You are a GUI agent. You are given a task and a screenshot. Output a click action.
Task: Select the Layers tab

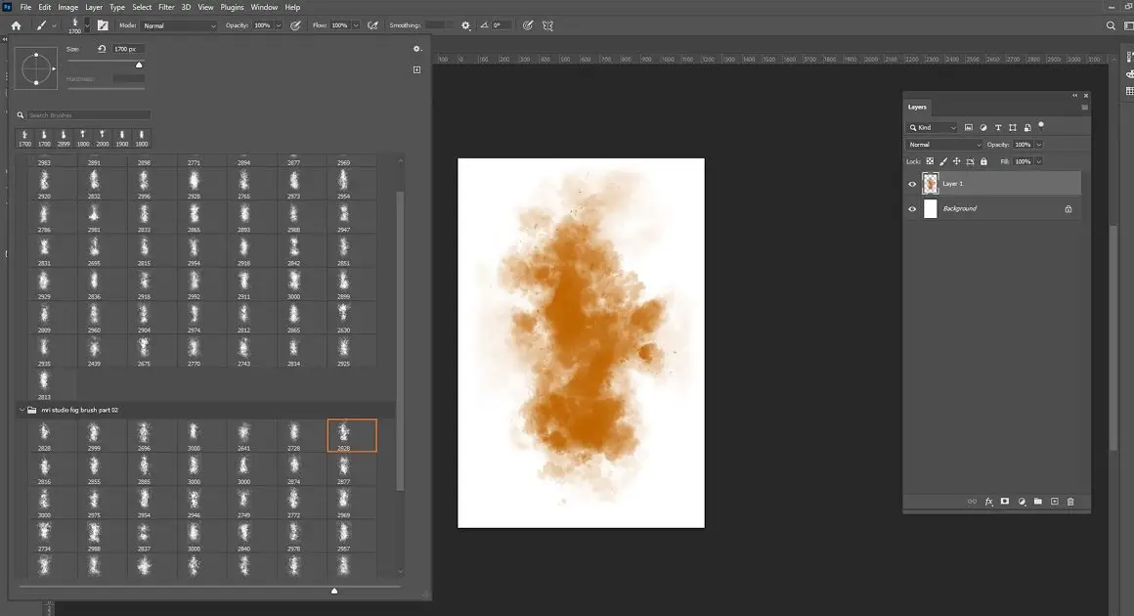tap(917, 107)
